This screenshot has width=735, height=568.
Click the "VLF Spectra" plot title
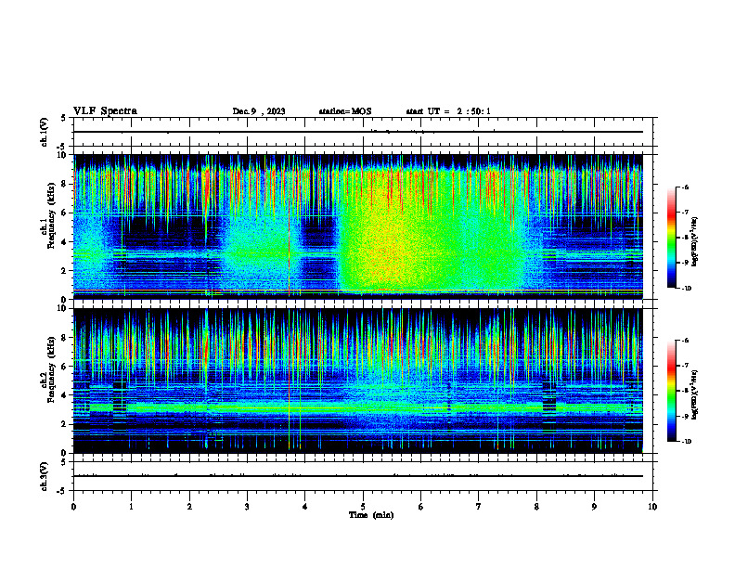tap(105, 111)
